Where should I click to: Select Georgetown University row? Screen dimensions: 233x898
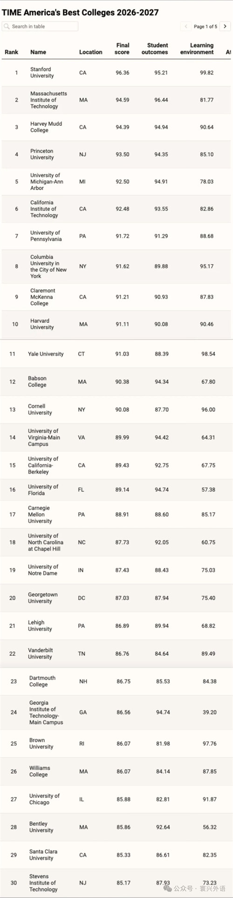click(116, 598)
